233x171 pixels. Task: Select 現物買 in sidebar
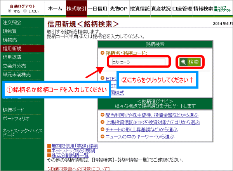coord(10,31)
